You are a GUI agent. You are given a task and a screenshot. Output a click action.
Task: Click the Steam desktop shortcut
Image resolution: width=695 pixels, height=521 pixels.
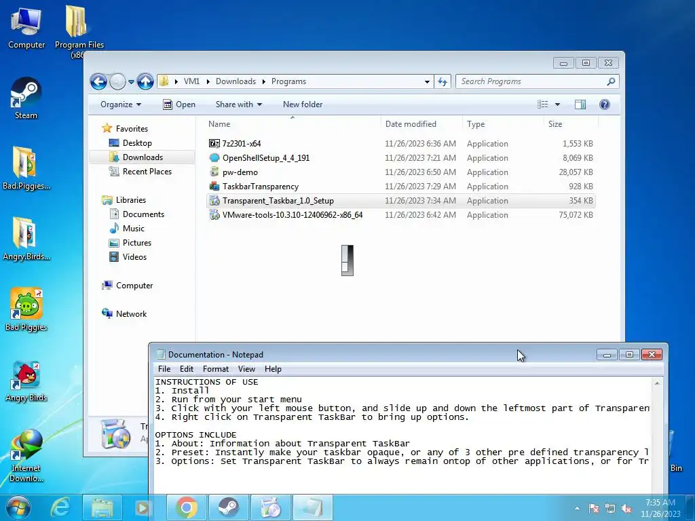tap(26, 98)
